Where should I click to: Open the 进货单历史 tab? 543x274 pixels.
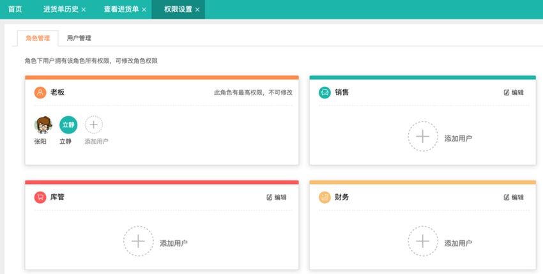(60, 9)
